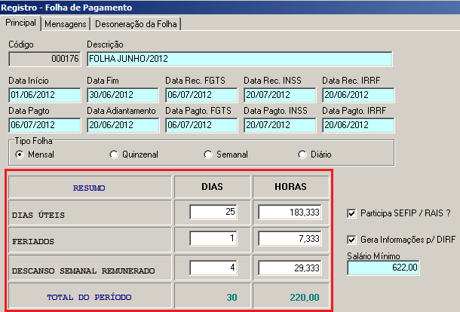
Task: Click the window title Registro - Folha de Pagamento
Action: pos(66,8)
